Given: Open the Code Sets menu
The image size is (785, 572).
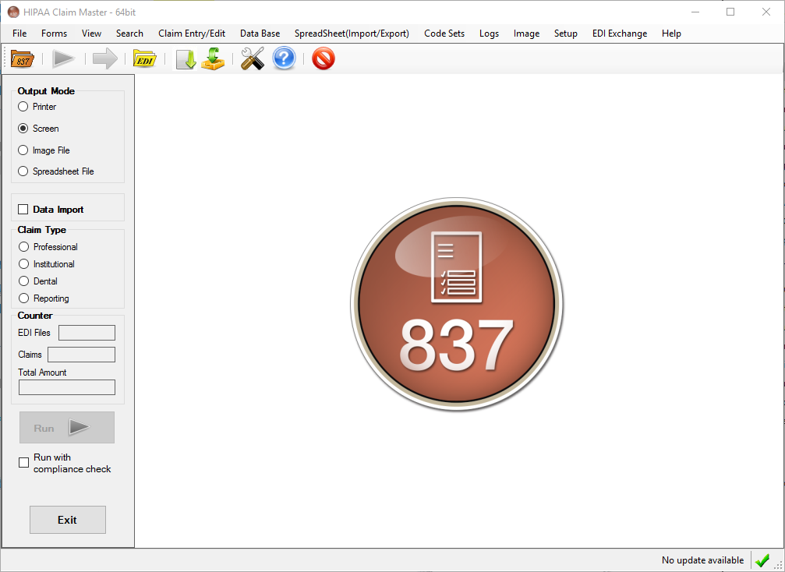Looking at the screenshot, I should [x=444, y=34].
